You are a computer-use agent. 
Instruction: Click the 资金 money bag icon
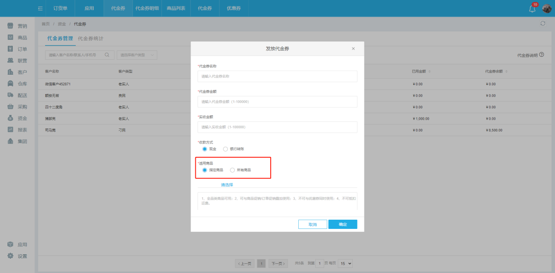click(x=10, y=118)
